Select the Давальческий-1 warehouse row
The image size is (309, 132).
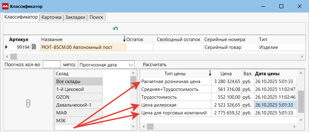pos(79,105)
